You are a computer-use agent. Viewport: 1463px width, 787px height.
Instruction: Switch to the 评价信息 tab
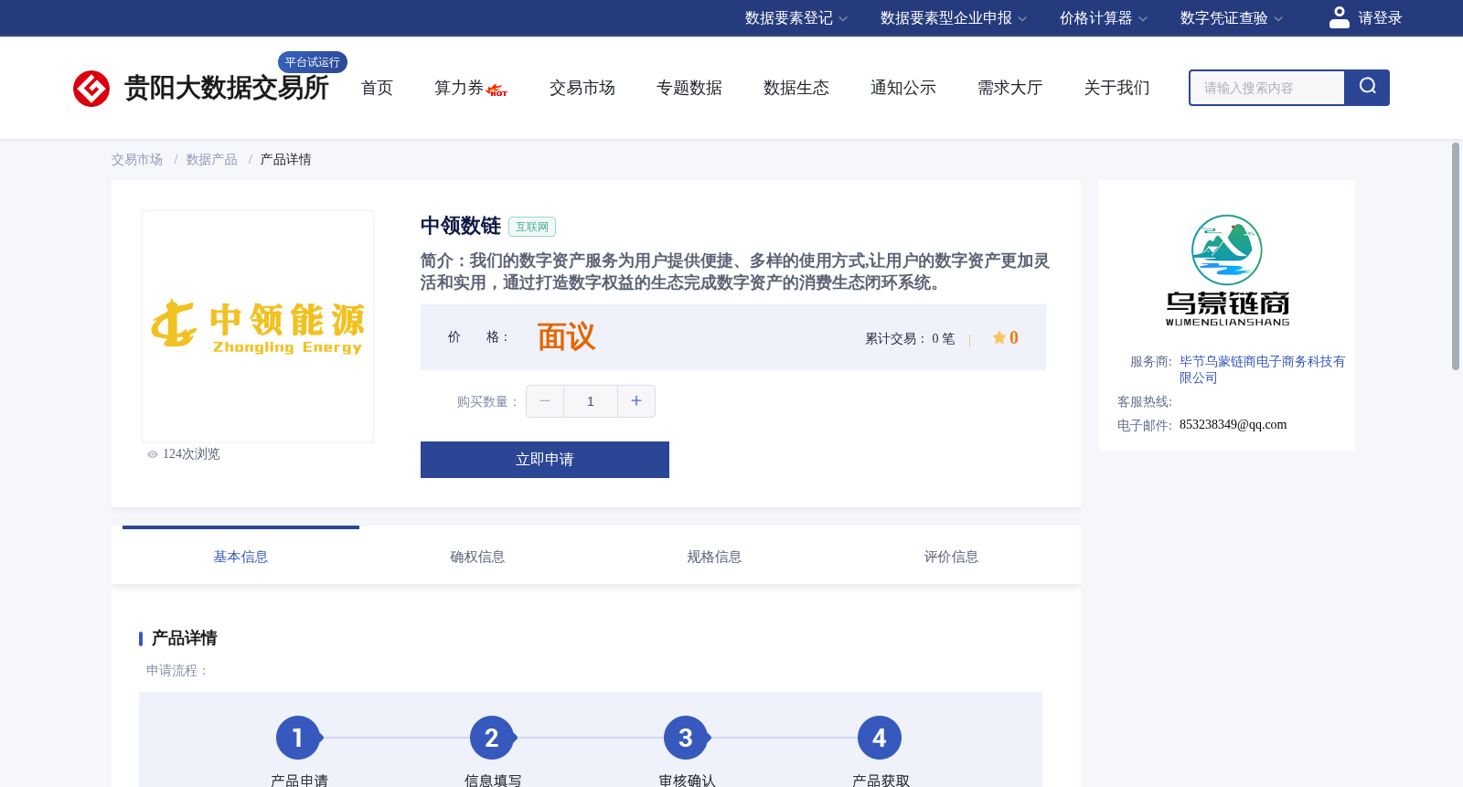pyautogui.click(x=951, y=557)
